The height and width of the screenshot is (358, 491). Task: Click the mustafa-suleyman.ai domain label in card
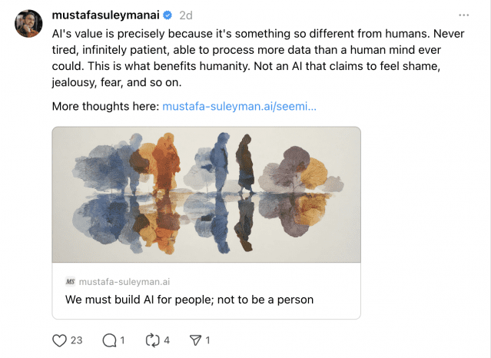click(x=124, y=282)
